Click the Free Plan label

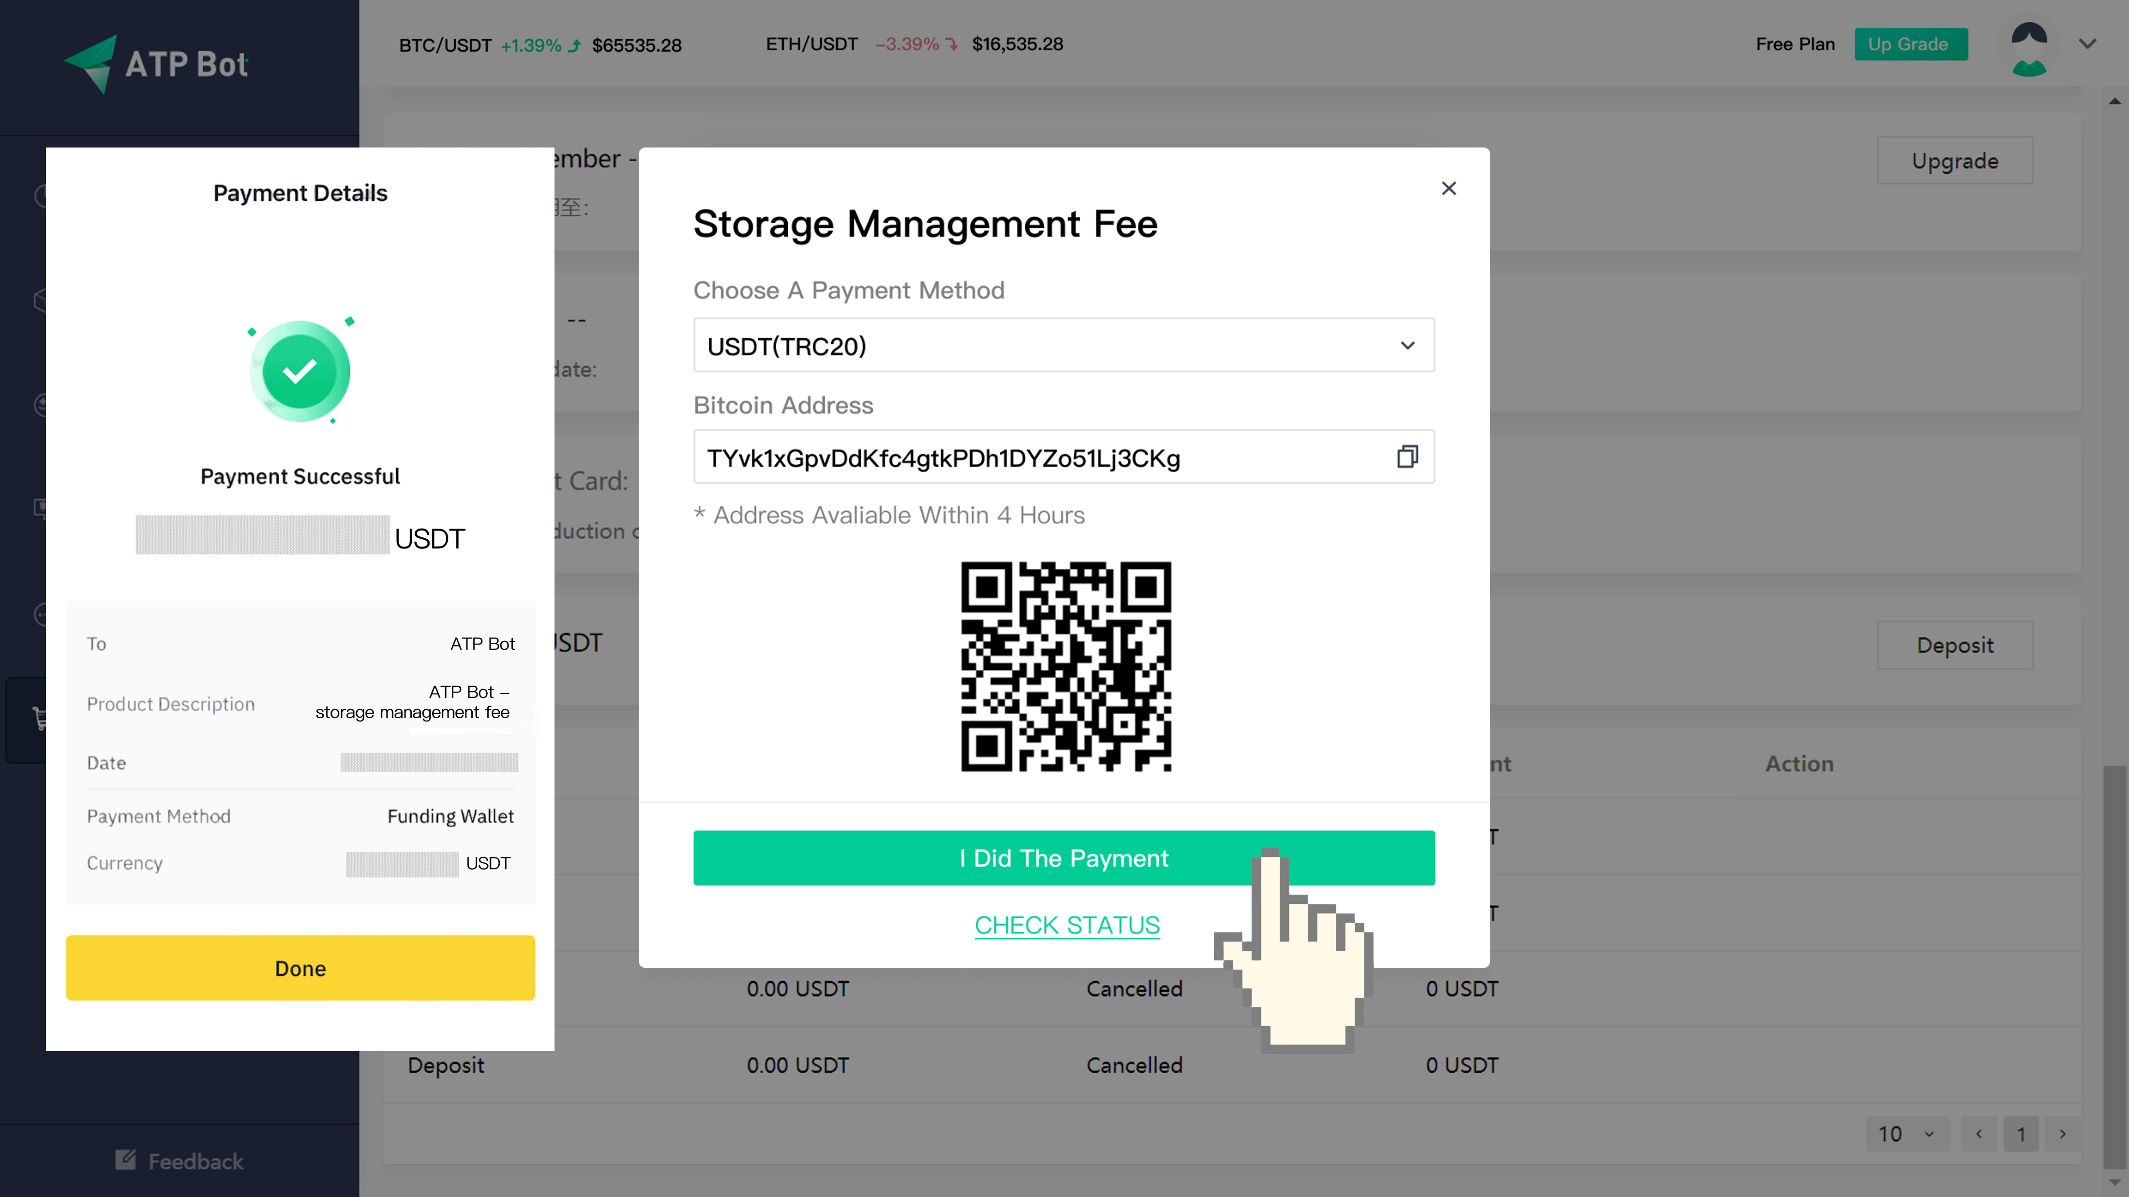coord(1795,44)
